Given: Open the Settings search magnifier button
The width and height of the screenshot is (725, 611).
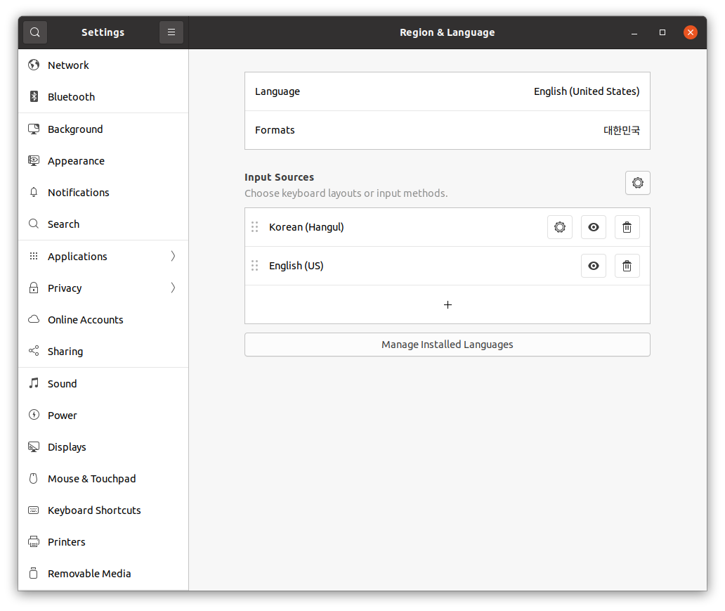Looking at the screenshot, I should [34, 32].
